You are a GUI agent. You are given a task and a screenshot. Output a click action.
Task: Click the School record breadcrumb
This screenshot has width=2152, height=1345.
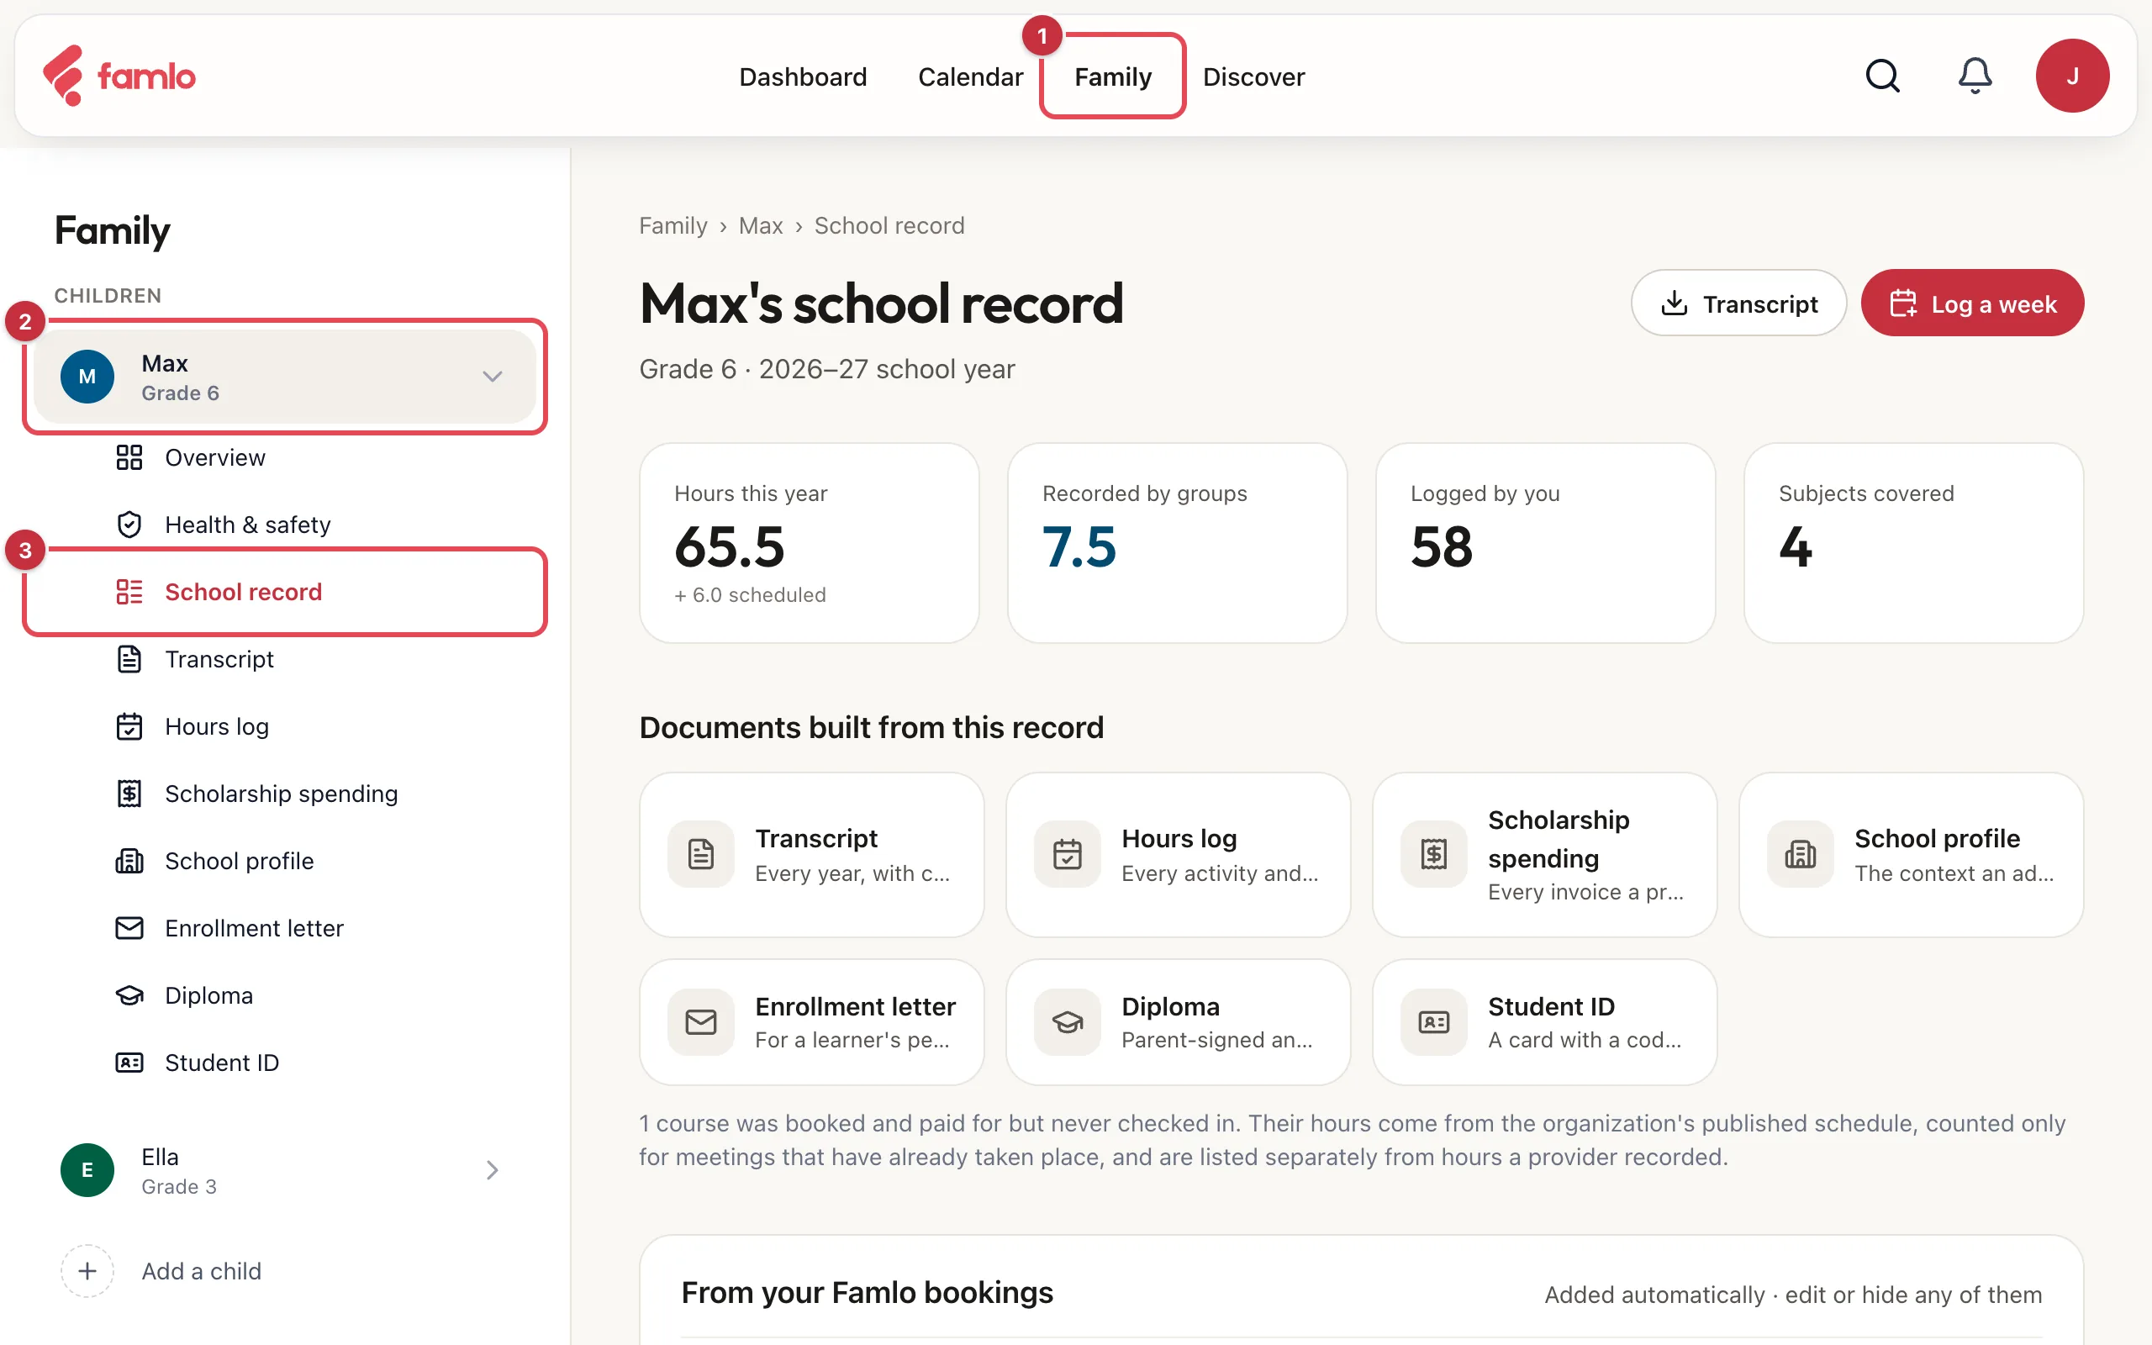tap(889, 226)
